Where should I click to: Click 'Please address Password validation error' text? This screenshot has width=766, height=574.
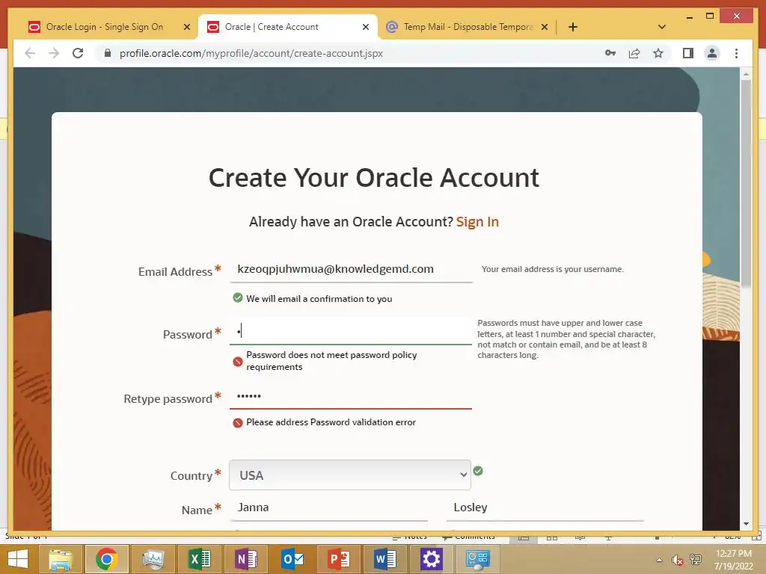(x=331, y=422)
